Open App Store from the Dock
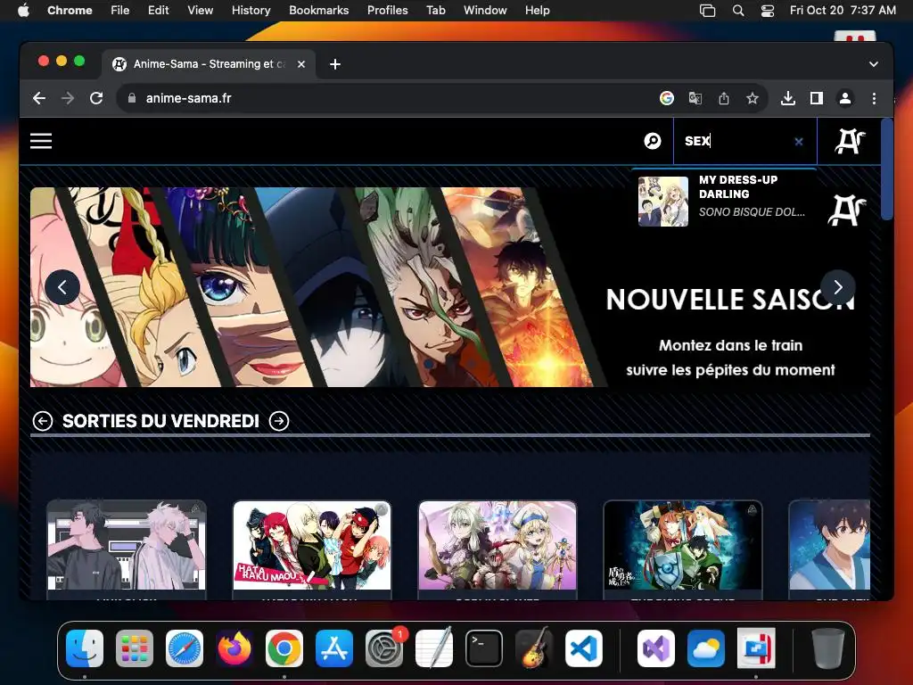 point(334,648)
